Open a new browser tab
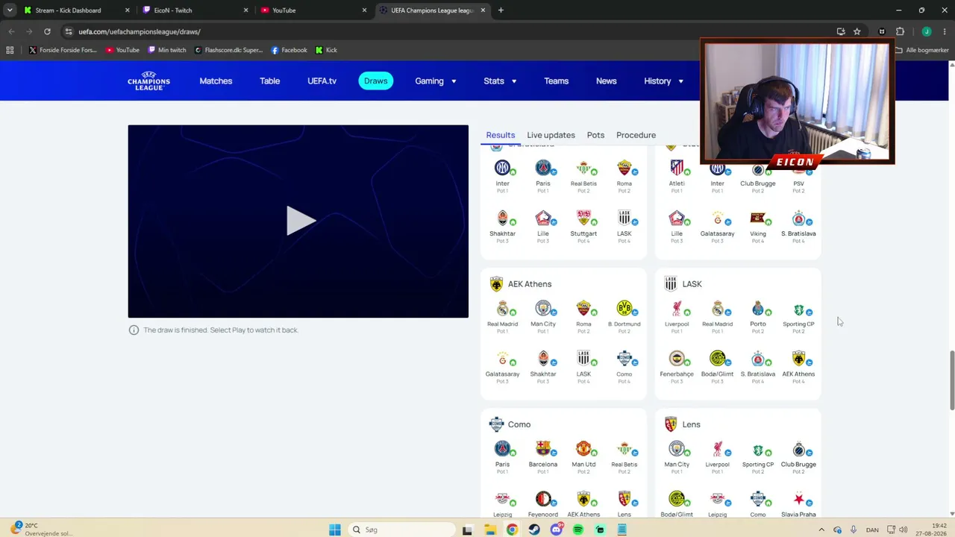Screen dimensions: 955x537 (x=501, y=10)
